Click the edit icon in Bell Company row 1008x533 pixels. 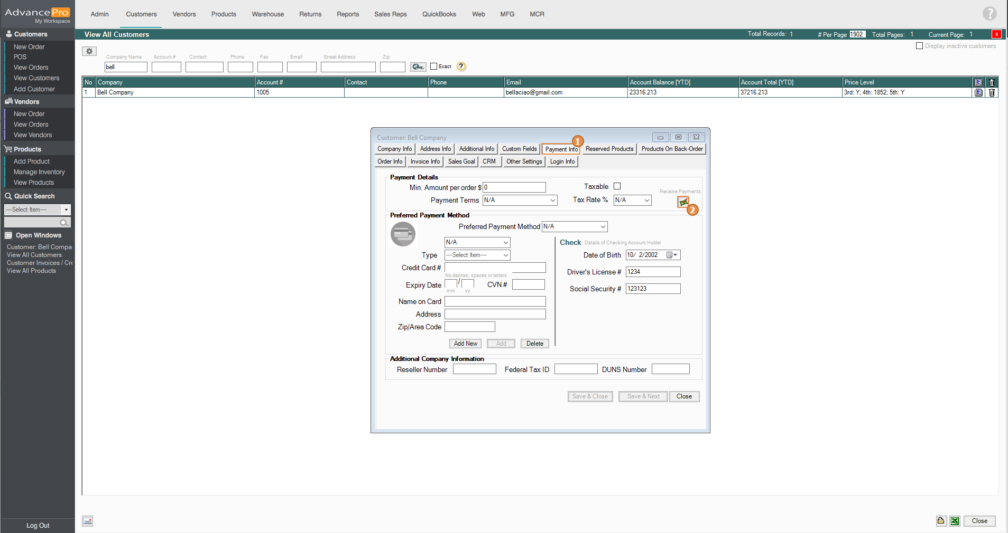point(978,92)
